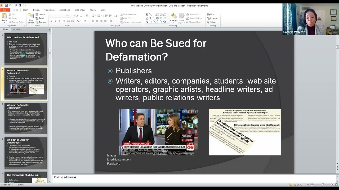Click the Decrease Indent icon
The width and height of the screenshot is (339, 190).
pyautogui.click(x=106, y=16)
